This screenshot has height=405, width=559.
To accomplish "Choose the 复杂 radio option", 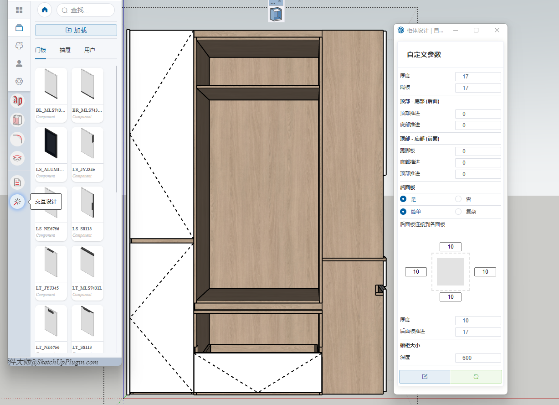I will pos(458,212).
